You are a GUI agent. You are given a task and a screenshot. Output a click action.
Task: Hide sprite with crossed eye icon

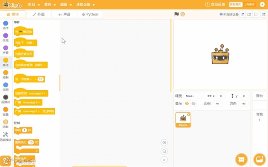193,104
